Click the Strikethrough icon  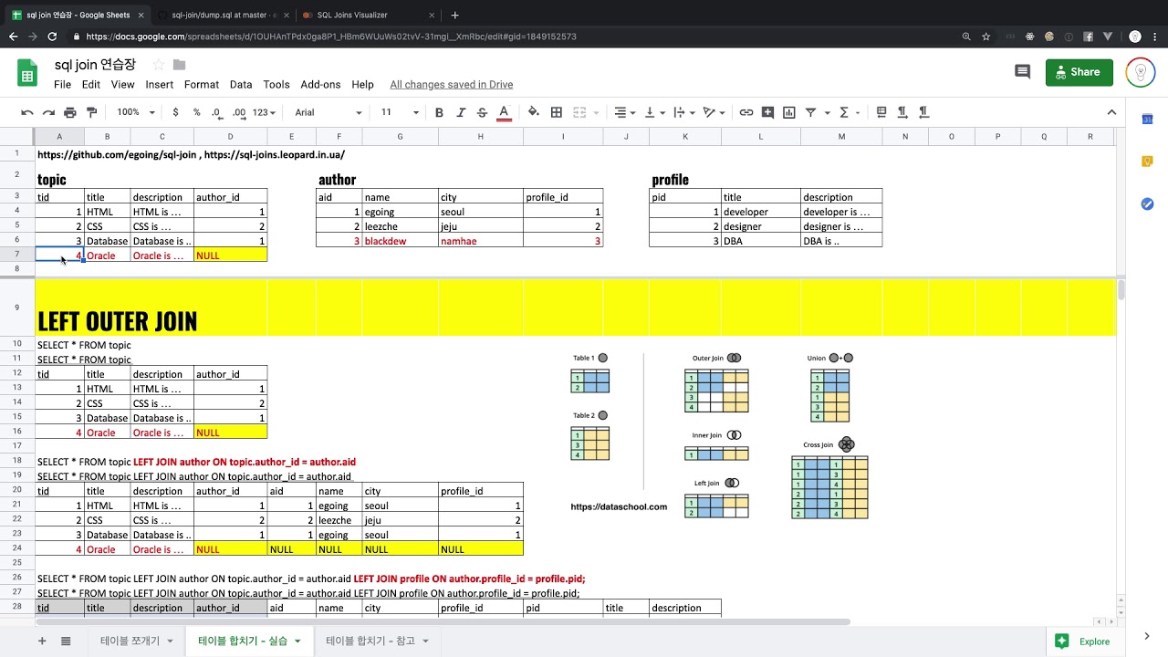[x=482, y=112]
